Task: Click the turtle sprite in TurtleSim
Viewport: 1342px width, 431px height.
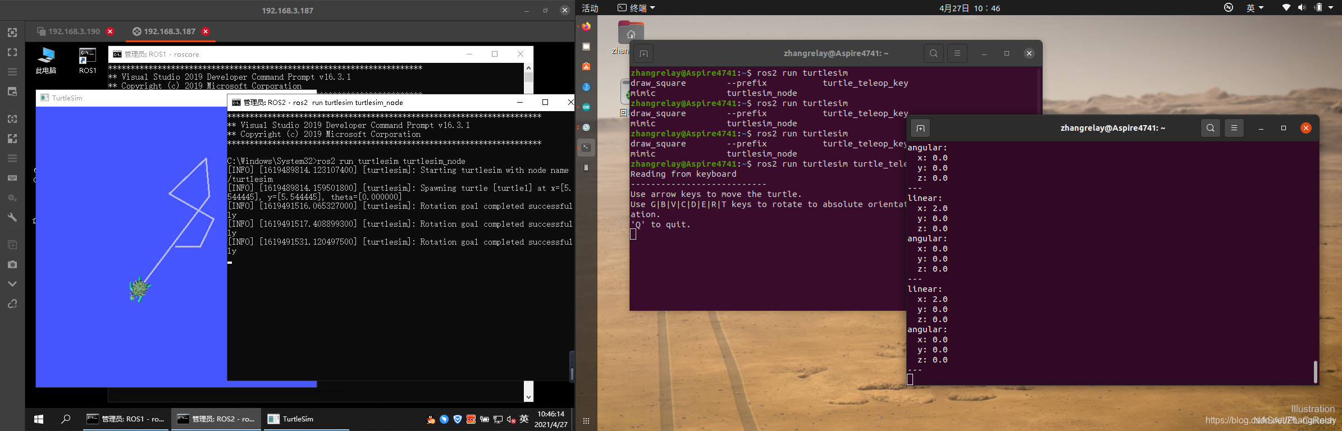Action: point(139,289)
